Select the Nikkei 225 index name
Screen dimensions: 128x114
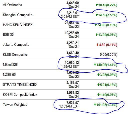click(x=10, y=64)
